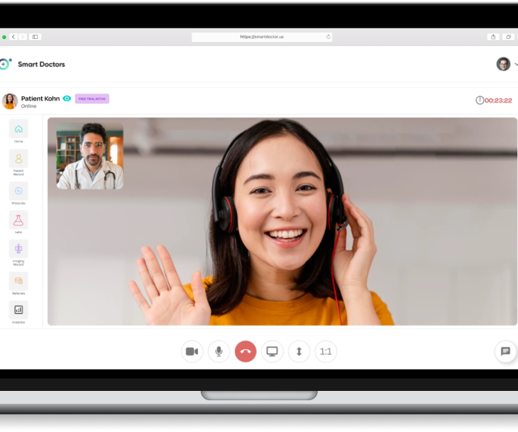
Task: Click the doctor's picture-in-picture video thumbnail
Action: click(x=89, y=156)
